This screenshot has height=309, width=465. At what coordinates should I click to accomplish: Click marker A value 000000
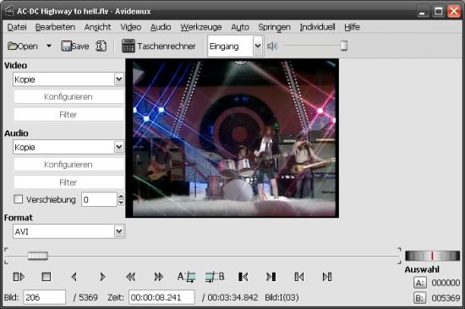coord(446,283)
